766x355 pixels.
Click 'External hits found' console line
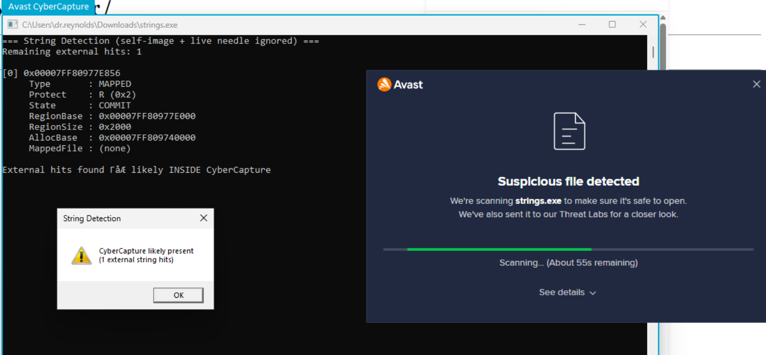(x=136, y=170)
